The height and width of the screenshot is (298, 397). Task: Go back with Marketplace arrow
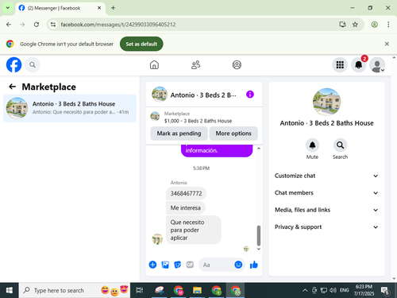[12, 87]
